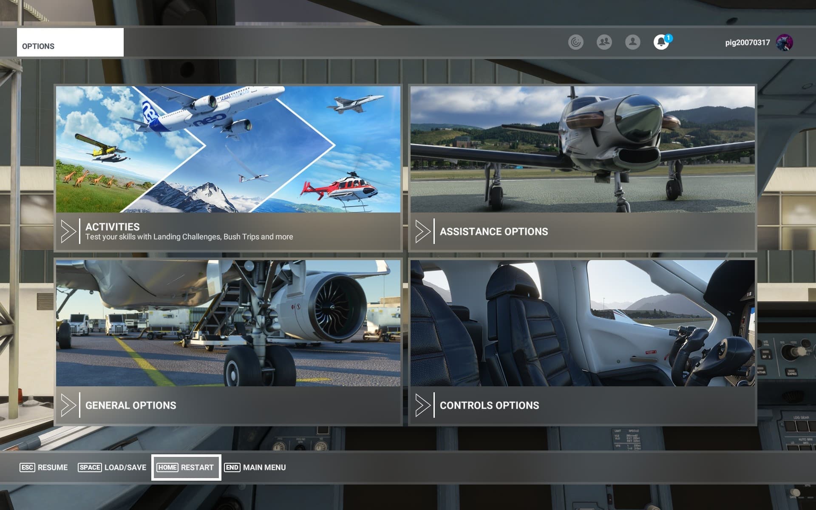Click the blue notification count badge
816x510 pixels.
pyautogui.click(x=668, y=38)
